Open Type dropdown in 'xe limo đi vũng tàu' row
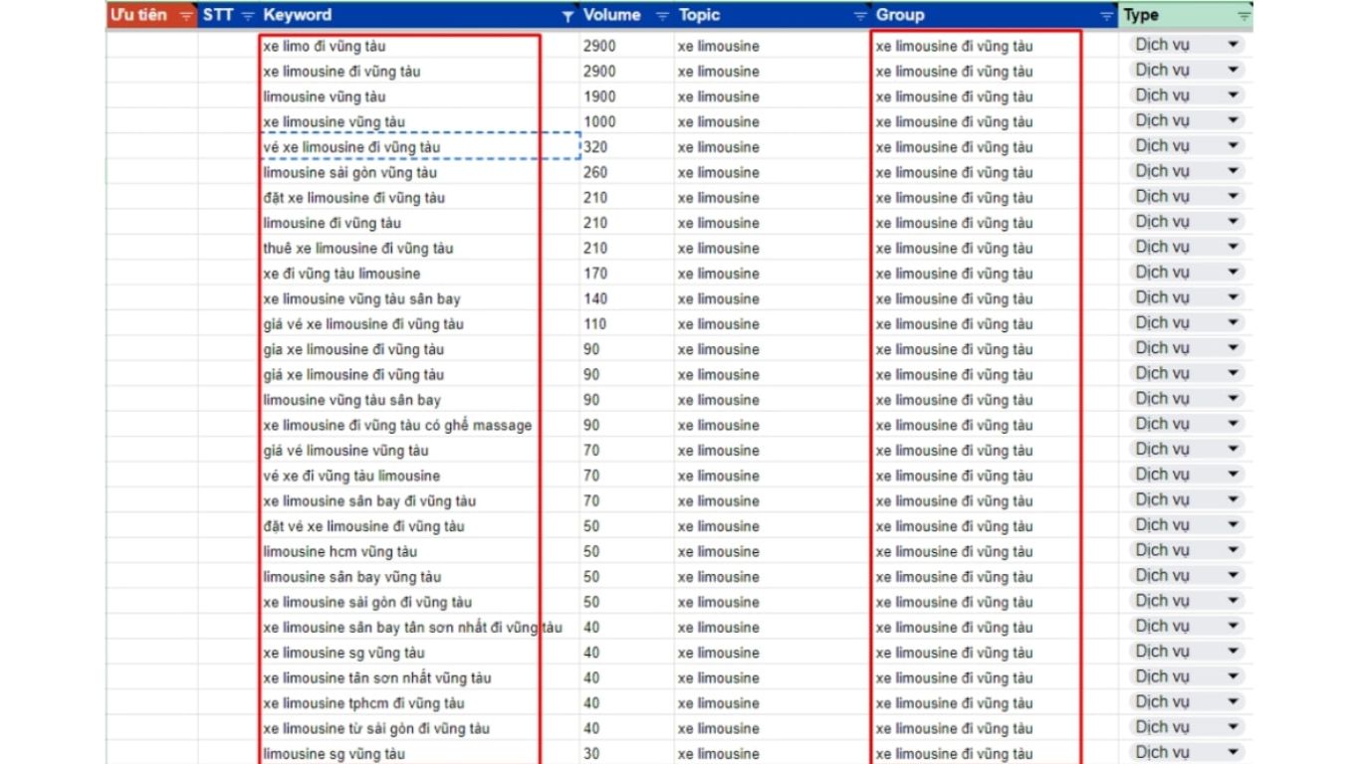The width and height of the screenshot is (1360, 764). [1233, 45]
